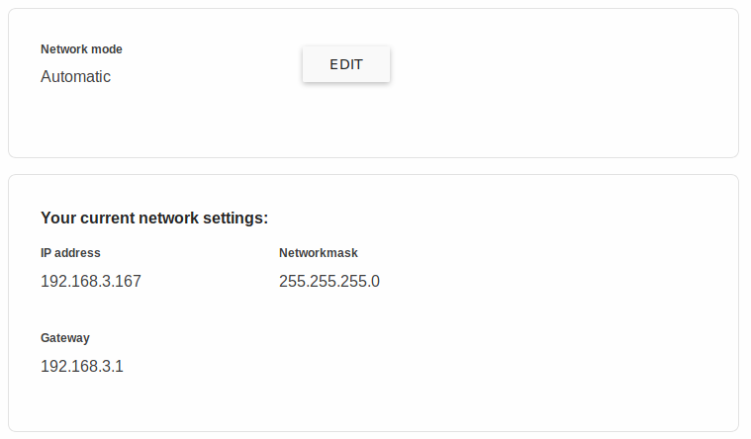Viewport: 751px width, 439px height.
Task: Click the word 'mode' in Network mode label
Action: pyautogui.click(x=107, y=49)
